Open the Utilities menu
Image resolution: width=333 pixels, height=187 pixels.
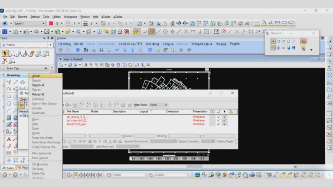(56, 17)
